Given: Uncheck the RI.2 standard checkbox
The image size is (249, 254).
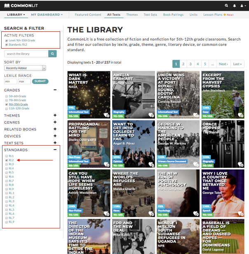Looking at the screenshot, I should (7, 160).
